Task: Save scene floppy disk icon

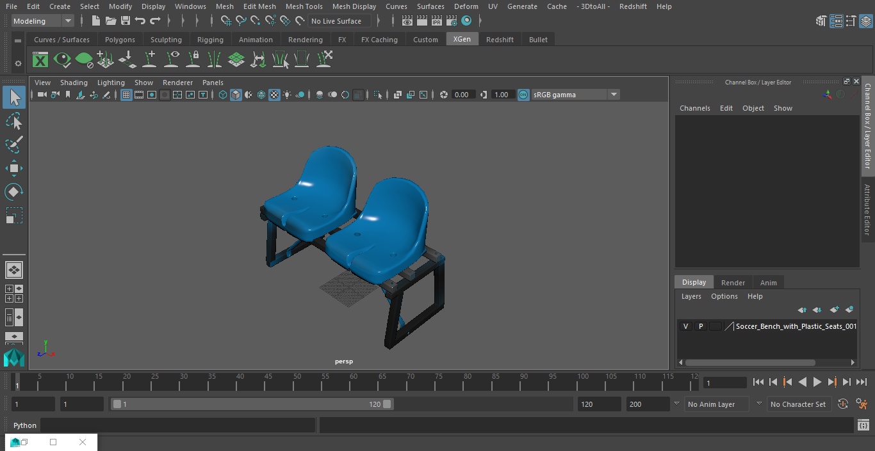Action: (x=125, y=21)
